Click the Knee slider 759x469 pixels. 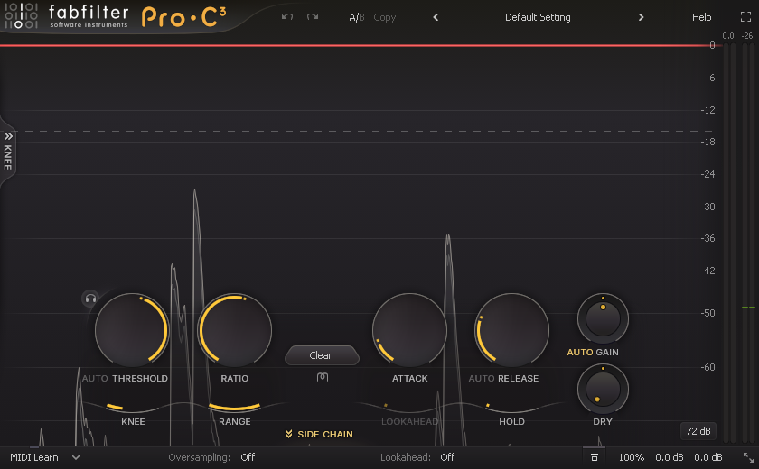[x=133, y=407]
